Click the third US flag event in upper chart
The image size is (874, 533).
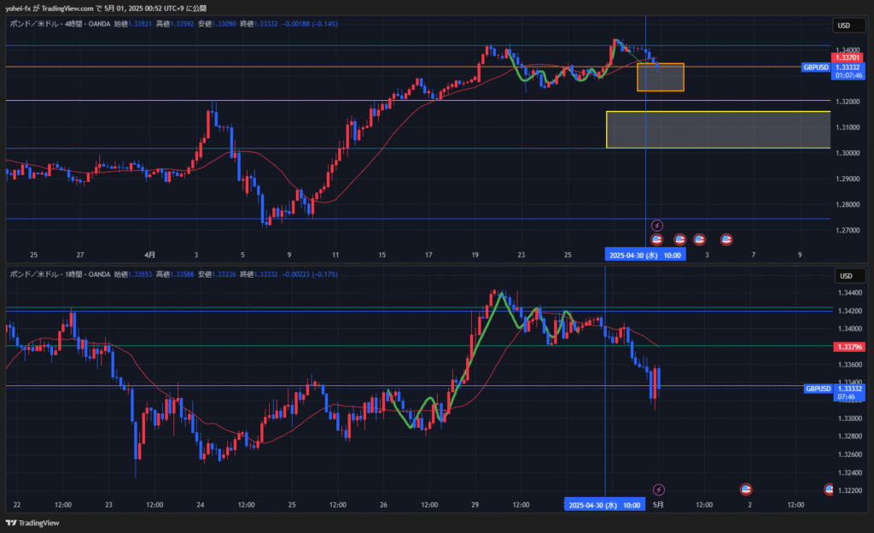698,239
